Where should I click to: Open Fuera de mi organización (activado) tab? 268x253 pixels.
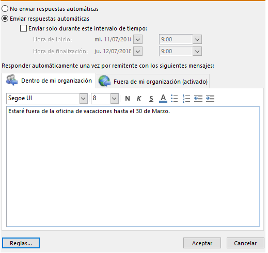pos(153,82)
